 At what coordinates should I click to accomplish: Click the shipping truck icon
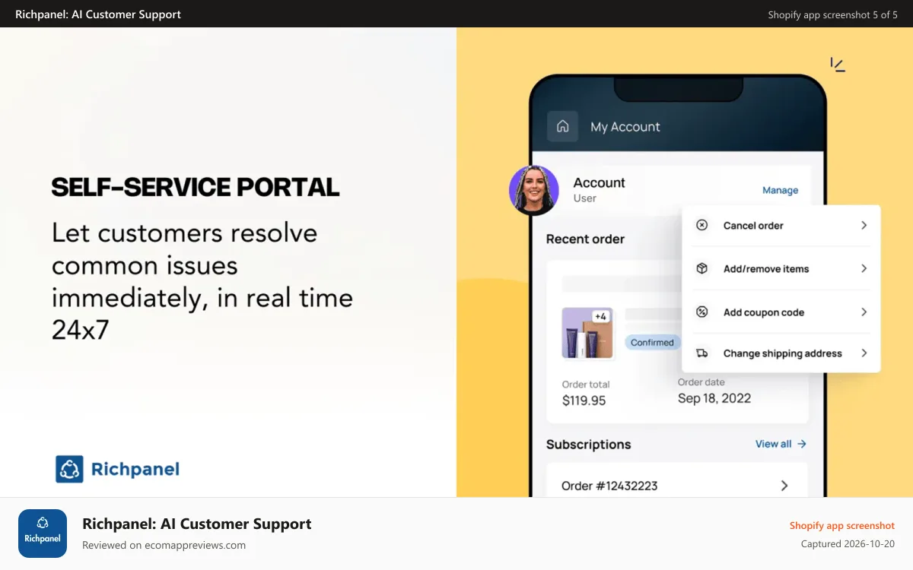702,353
